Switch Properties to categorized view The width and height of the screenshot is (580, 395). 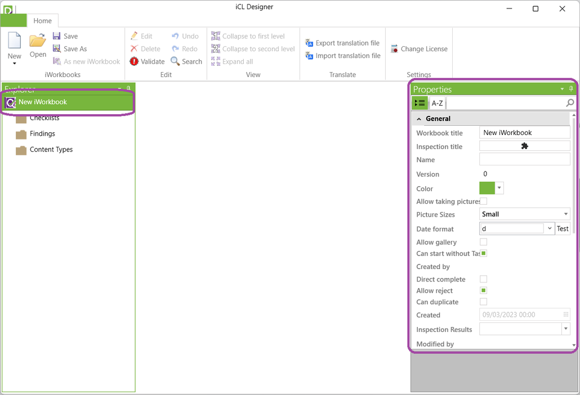[420, 103]
